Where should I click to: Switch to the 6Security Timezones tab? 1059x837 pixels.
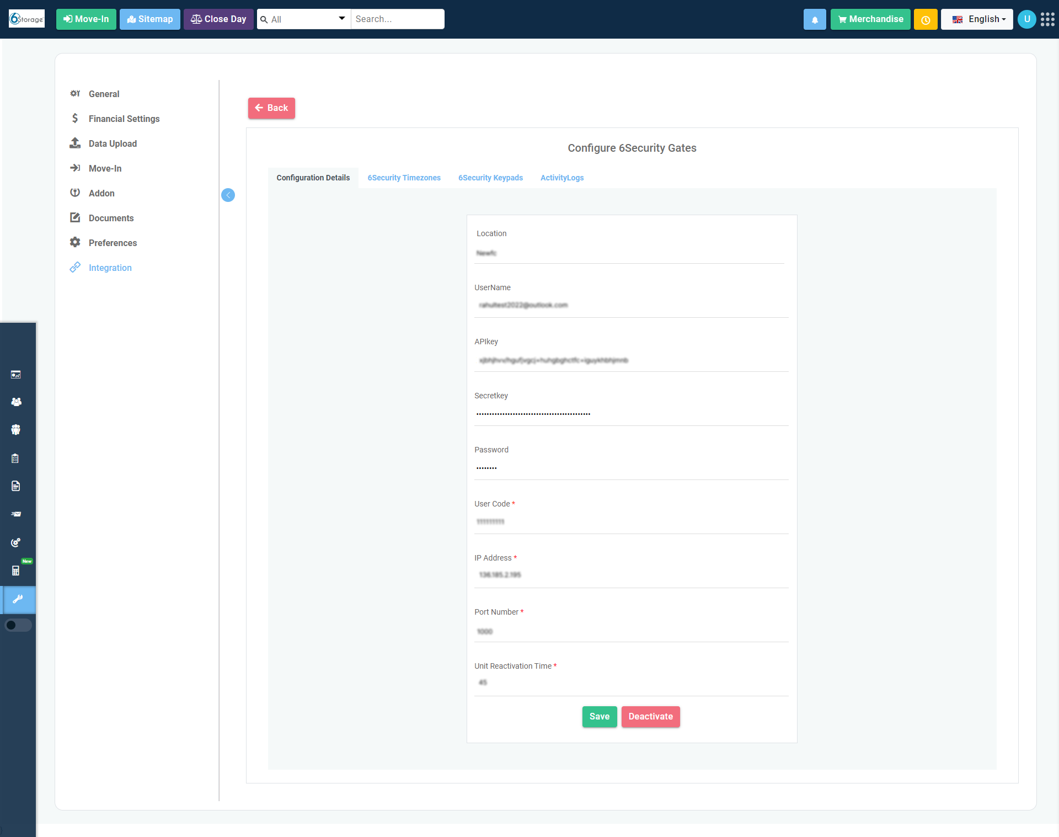[x=404, y=178]
